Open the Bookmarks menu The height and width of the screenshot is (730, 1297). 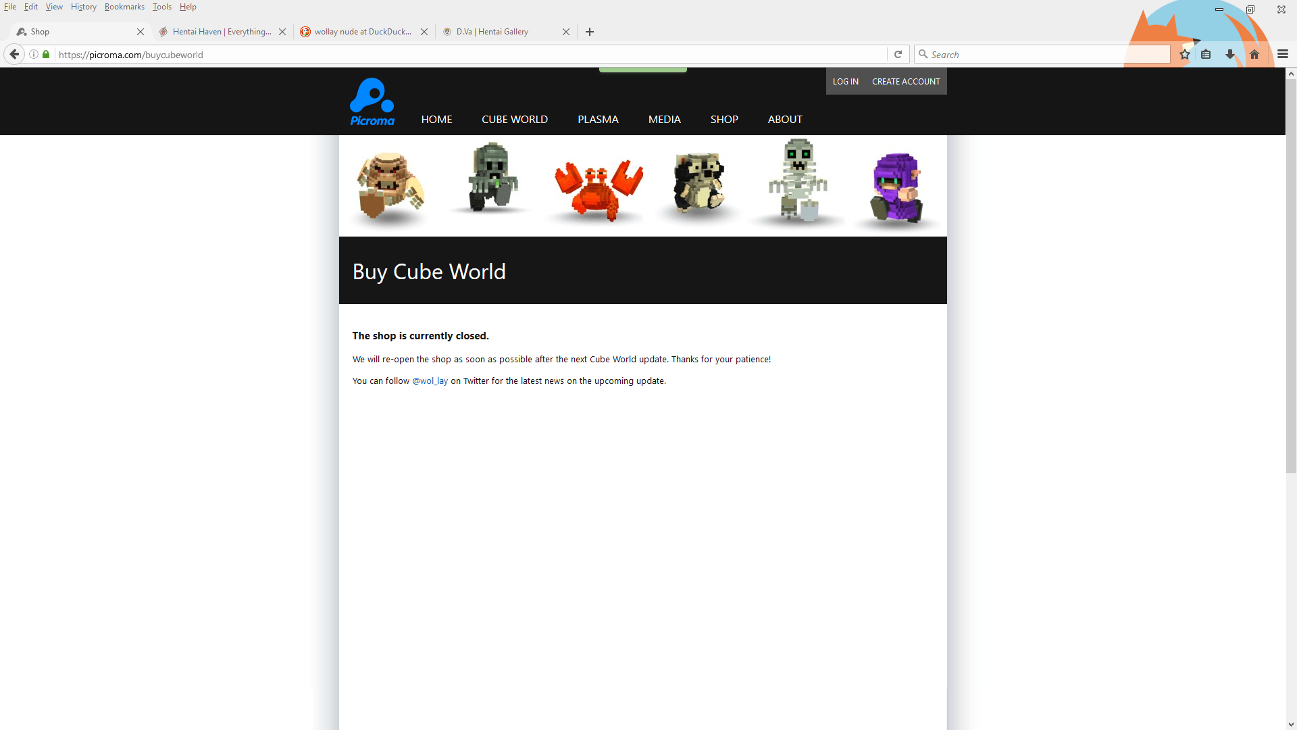point(124,7)
